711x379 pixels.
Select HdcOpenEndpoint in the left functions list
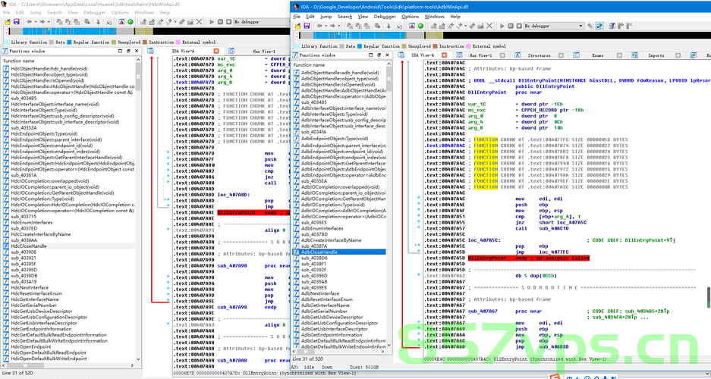click(31, 346)
